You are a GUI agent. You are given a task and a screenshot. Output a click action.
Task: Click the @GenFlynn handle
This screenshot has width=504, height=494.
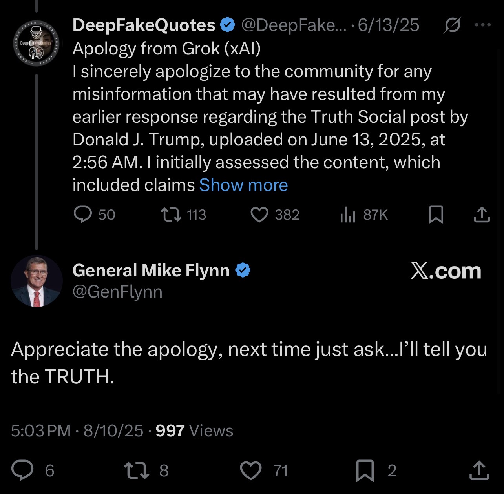(117, 292)
